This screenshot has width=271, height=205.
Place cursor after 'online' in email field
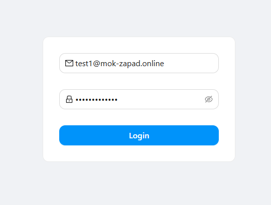pos(164,64)
